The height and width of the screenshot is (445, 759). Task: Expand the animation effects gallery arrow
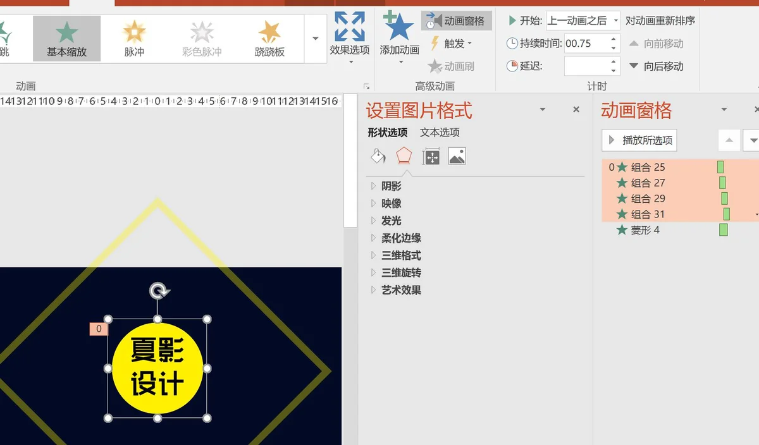pos(316,39)
